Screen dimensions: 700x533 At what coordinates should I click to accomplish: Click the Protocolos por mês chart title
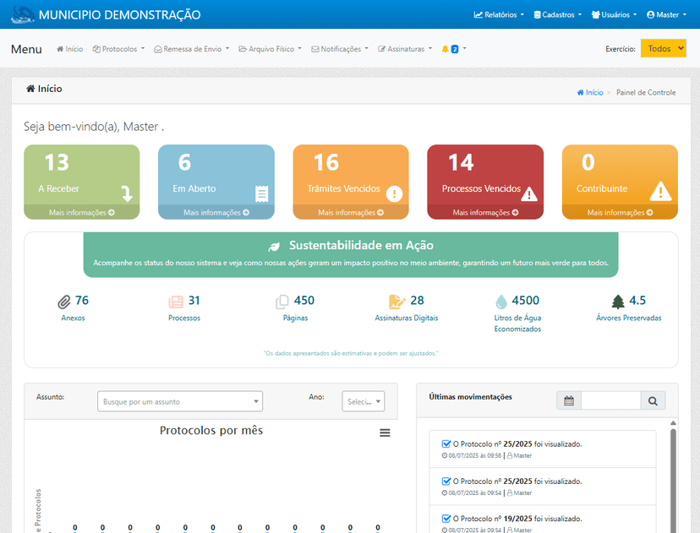(x=211, y=431)
